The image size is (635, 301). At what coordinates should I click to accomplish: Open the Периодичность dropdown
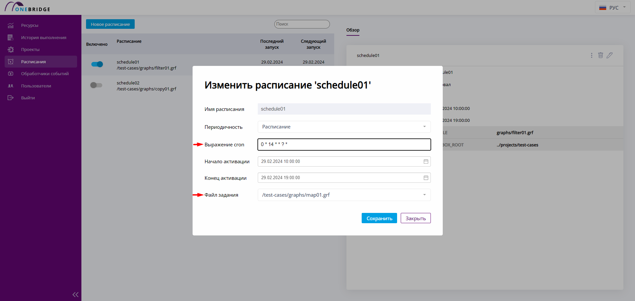click(x=344, y=127)
